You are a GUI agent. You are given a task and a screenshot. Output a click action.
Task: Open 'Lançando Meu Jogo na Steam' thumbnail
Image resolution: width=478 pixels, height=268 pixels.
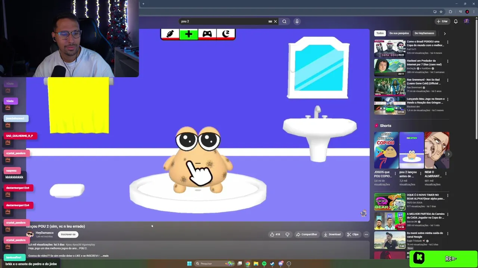389,106
